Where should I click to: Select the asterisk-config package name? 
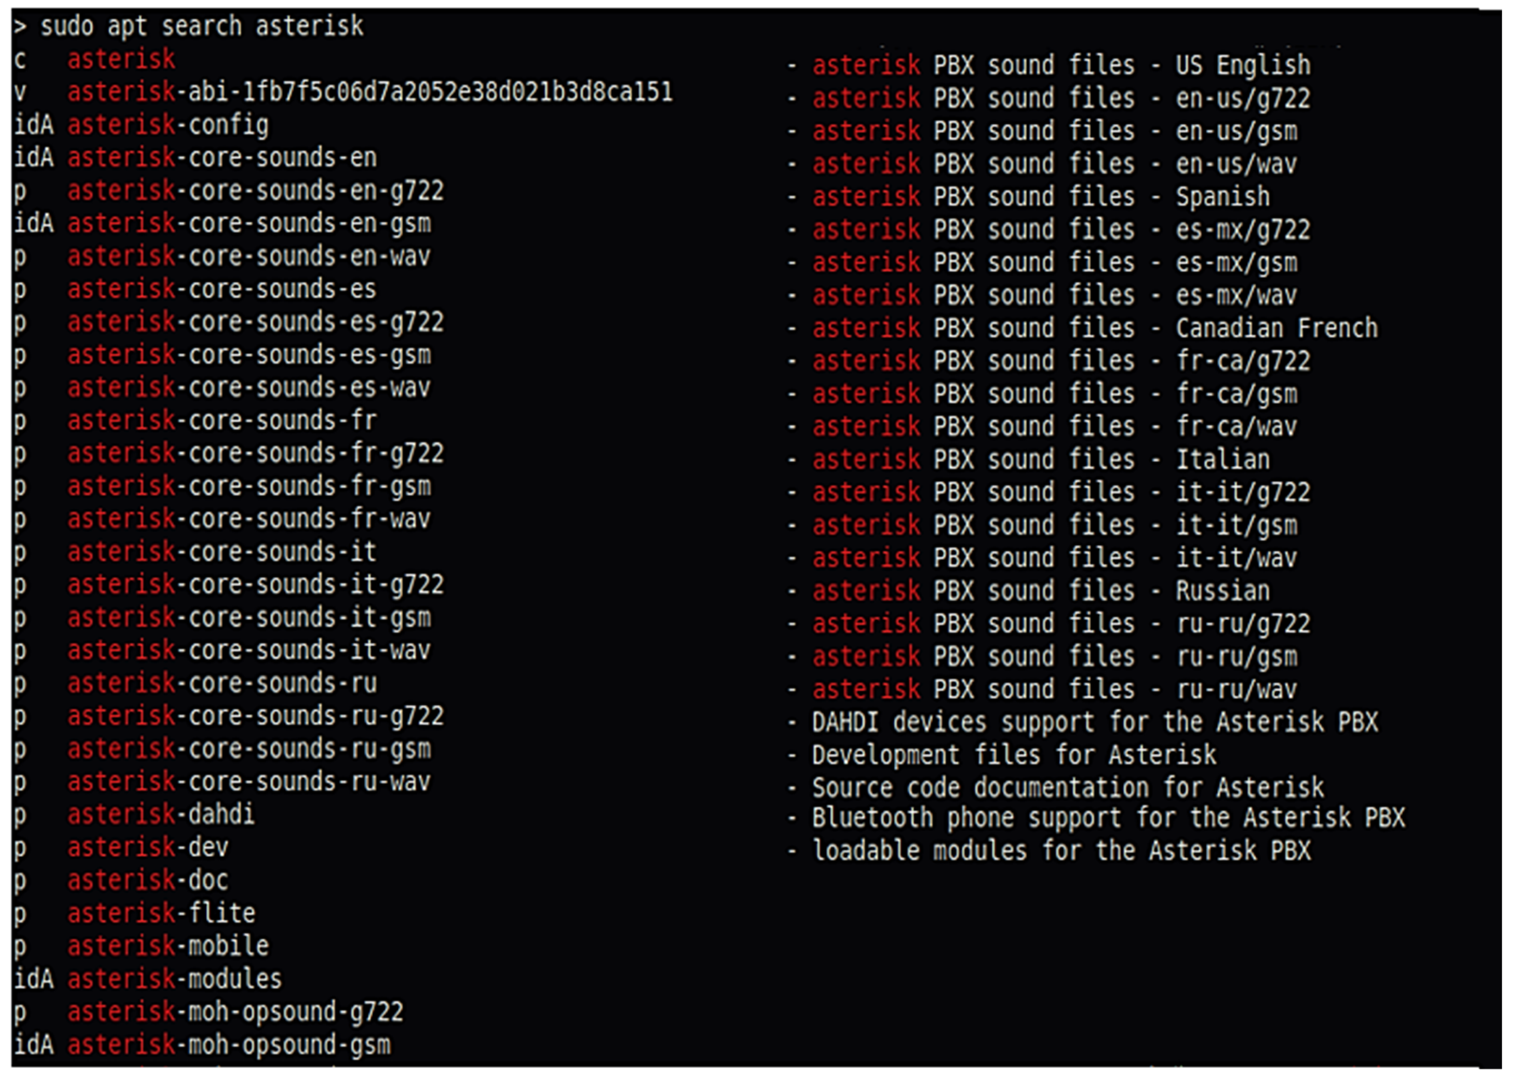(x=168, y=125)
